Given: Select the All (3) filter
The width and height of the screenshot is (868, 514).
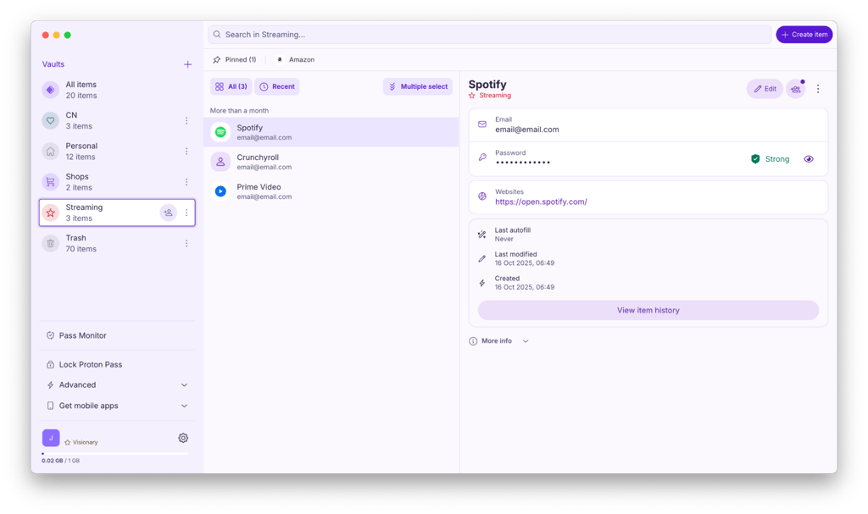Looking at the screenshot, I should [231, 87].
